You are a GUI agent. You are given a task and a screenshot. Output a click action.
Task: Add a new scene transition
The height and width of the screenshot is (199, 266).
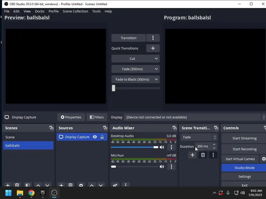[192, 155]
